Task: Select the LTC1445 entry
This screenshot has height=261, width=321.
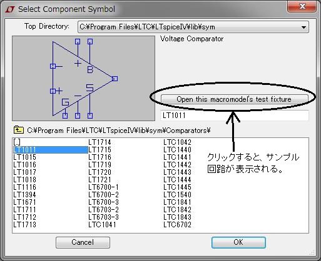Action: click(x=177, y=187)
